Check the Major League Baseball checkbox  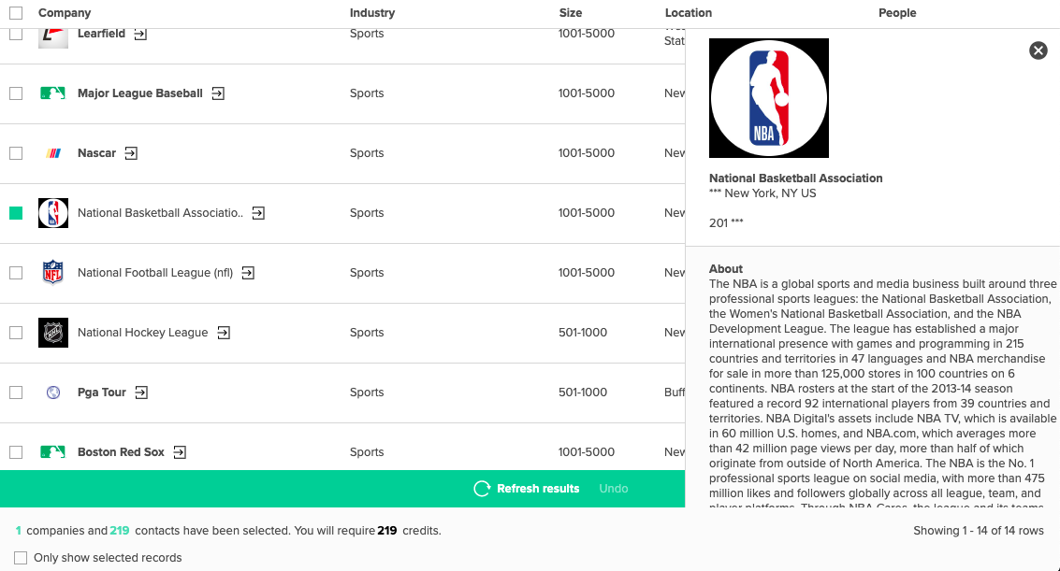(x=16, y=93)
